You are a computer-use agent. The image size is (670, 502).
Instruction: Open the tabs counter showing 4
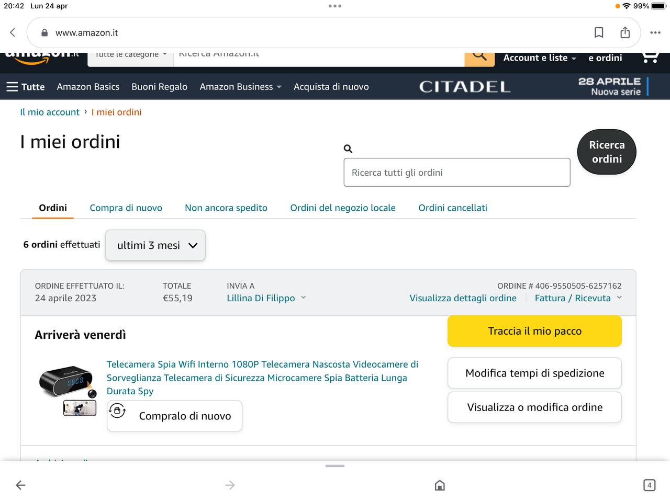(x=649, y=485)
